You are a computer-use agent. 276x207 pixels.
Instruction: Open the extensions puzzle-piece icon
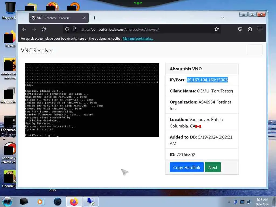[x=250, y=29]
